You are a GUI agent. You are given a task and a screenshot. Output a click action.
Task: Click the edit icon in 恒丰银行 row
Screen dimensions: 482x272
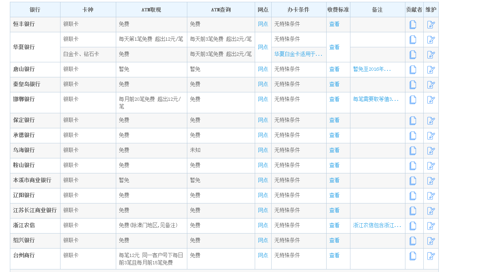pos(431,25)
